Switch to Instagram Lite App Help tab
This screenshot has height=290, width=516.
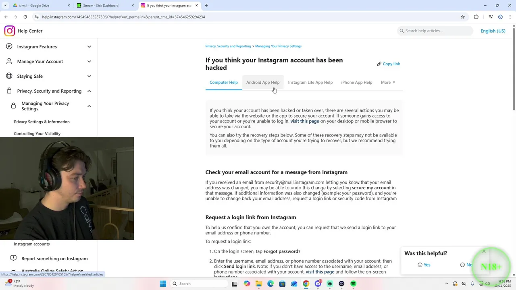point(310,82)
